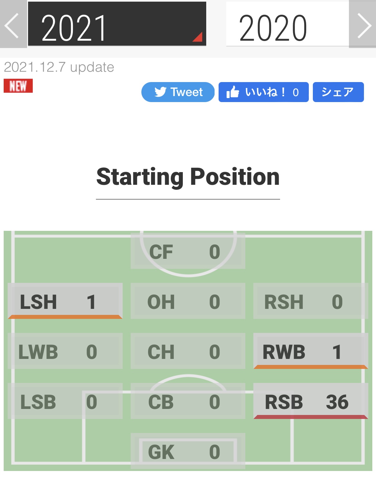Select the RWB position box
Image resolution: width=376 pixels, height=480 pixels.
click(x=310, y=351)
